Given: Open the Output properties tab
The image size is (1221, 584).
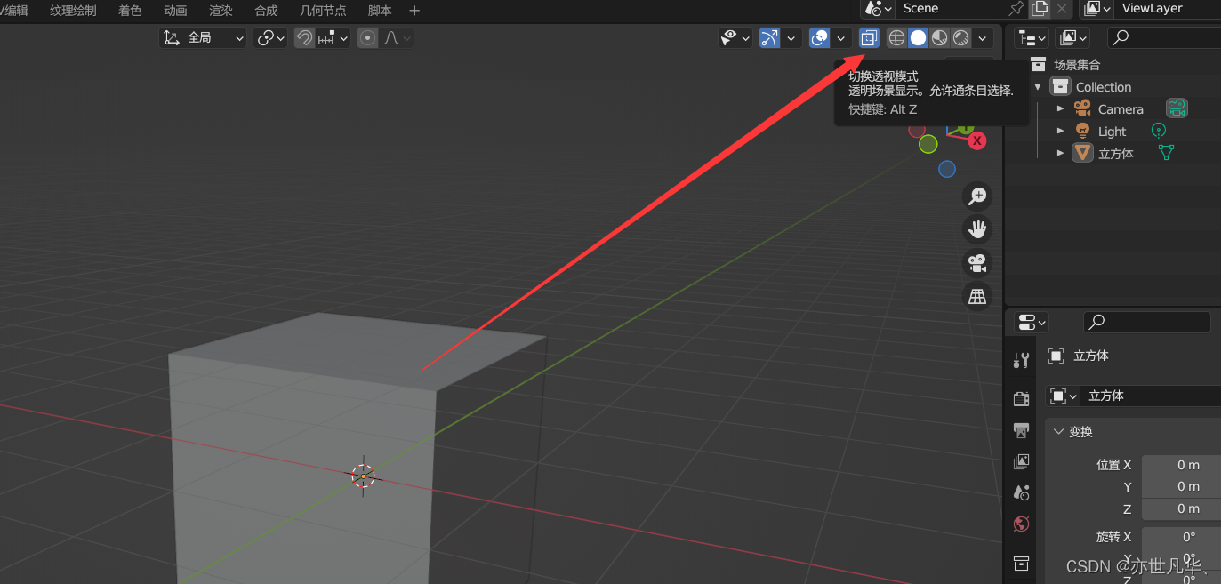Looking at the screenshot, I should [x=1021, y=430].
